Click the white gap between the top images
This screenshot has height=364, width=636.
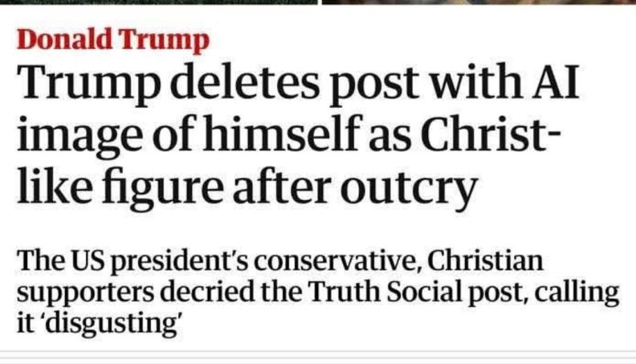click(x=319, y=2)
